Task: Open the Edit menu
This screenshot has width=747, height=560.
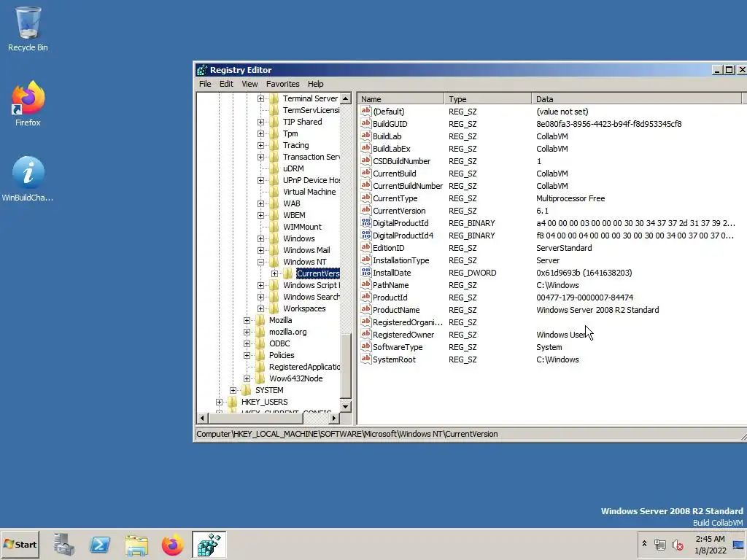Action: point(226,84)
